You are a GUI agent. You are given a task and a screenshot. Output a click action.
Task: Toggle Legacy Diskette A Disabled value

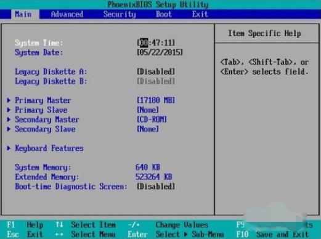(x=156, y=71)
